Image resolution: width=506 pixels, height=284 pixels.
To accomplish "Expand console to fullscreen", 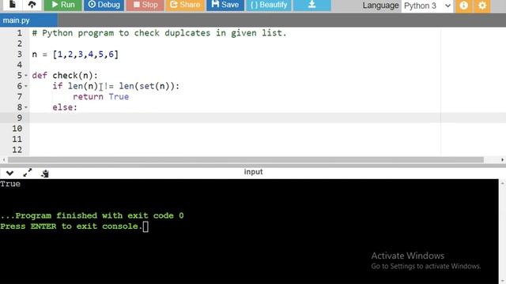I will point(28,173).
